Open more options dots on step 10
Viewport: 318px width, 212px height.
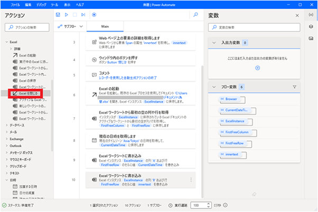[191, 180]
